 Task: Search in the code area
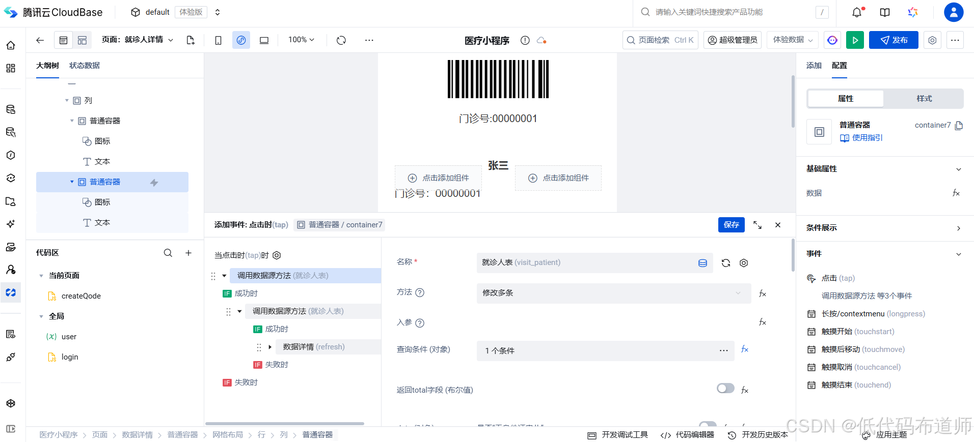(168, 253)
